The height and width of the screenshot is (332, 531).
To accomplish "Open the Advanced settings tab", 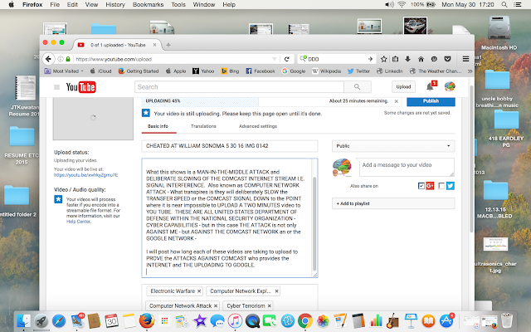I will pos(258,126).
